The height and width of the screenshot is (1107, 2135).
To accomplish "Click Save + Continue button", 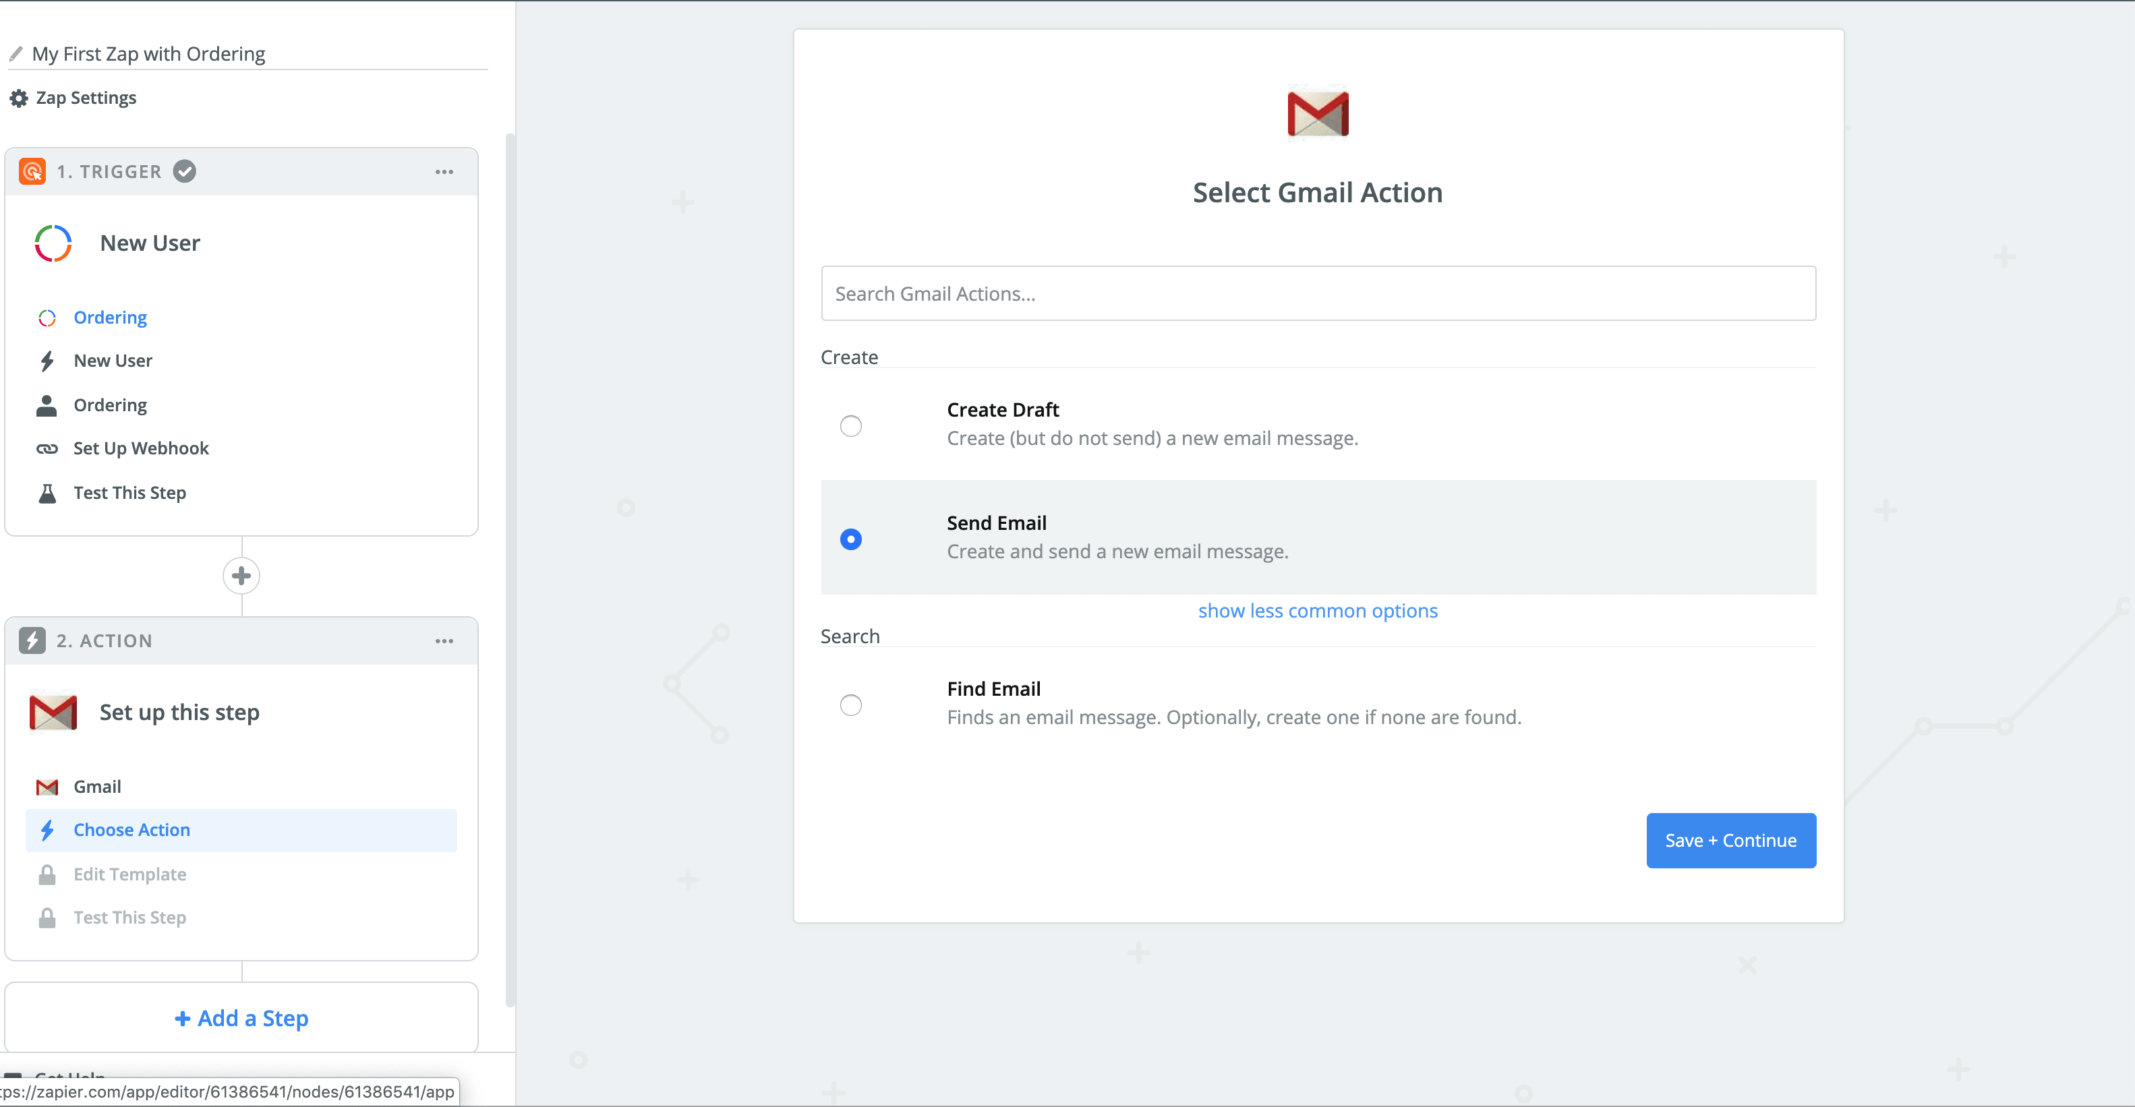I will point(1730,840).
